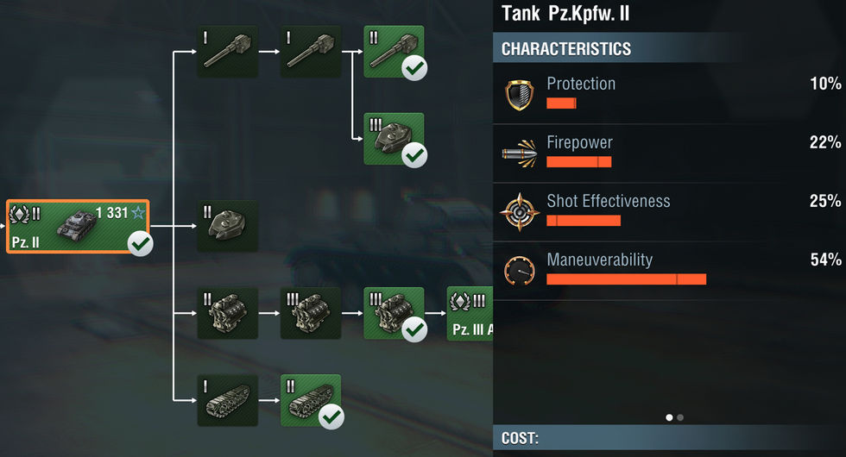The height and width of the screenshot is (457, 846).
Task: Click the checkmark on tier III engine
Action: 414,329
